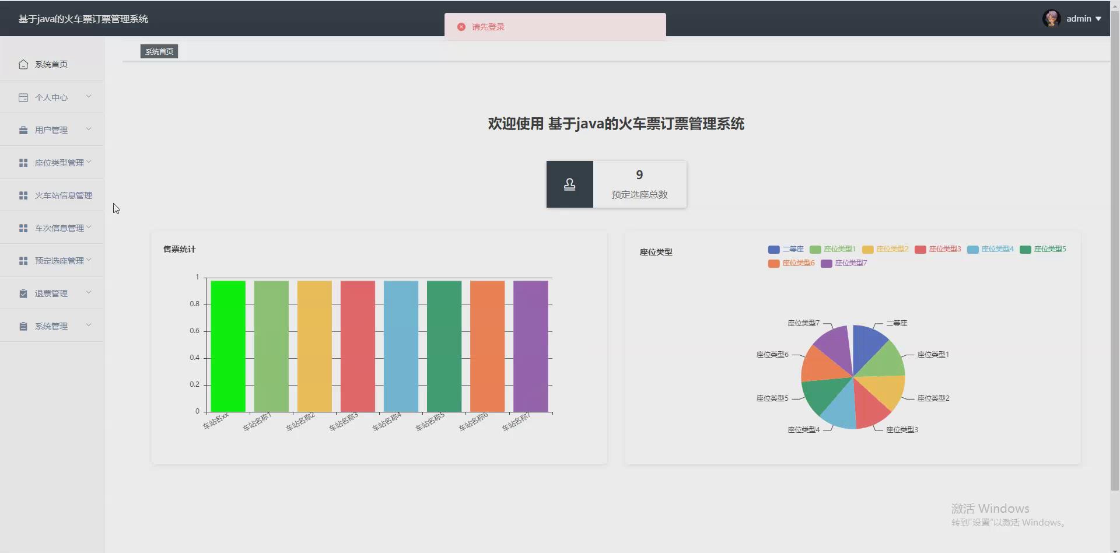The height and width of the screenshot is (553, 1120).
Task: Click the 系统首页 home icon in sidebar
Action: click(23, 64)
